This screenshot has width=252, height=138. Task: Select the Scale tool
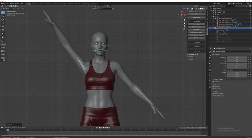point(3,27)
